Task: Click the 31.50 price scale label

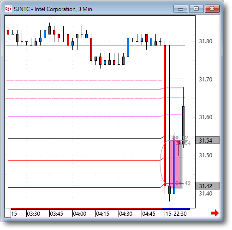Action: click(x=206, y=155)
